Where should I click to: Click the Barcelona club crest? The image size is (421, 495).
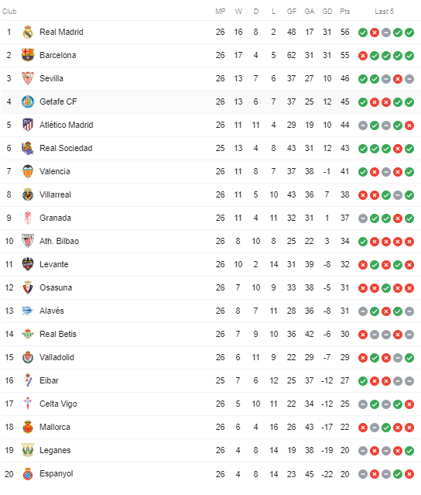tap(28, 55)
